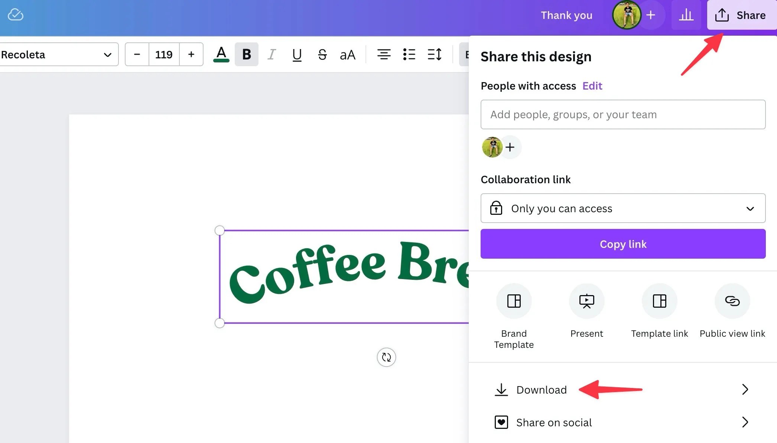Click Edit next to People with access
Screen dimensions: 777x443
click(592, 86)
